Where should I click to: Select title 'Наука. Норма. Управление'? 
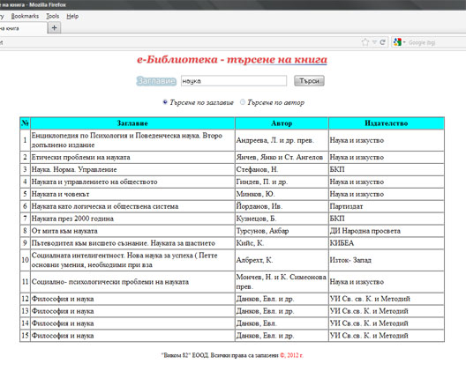pos(74,169)
